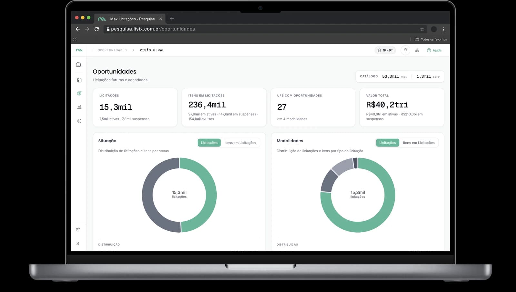
Task: Bookmark this page with the star icon
Action: tap(422, 29)
